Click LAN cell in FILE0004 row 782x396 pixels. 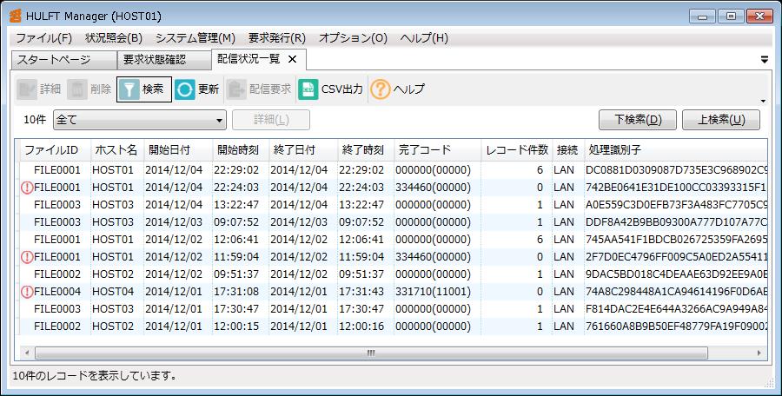point(564,291)
